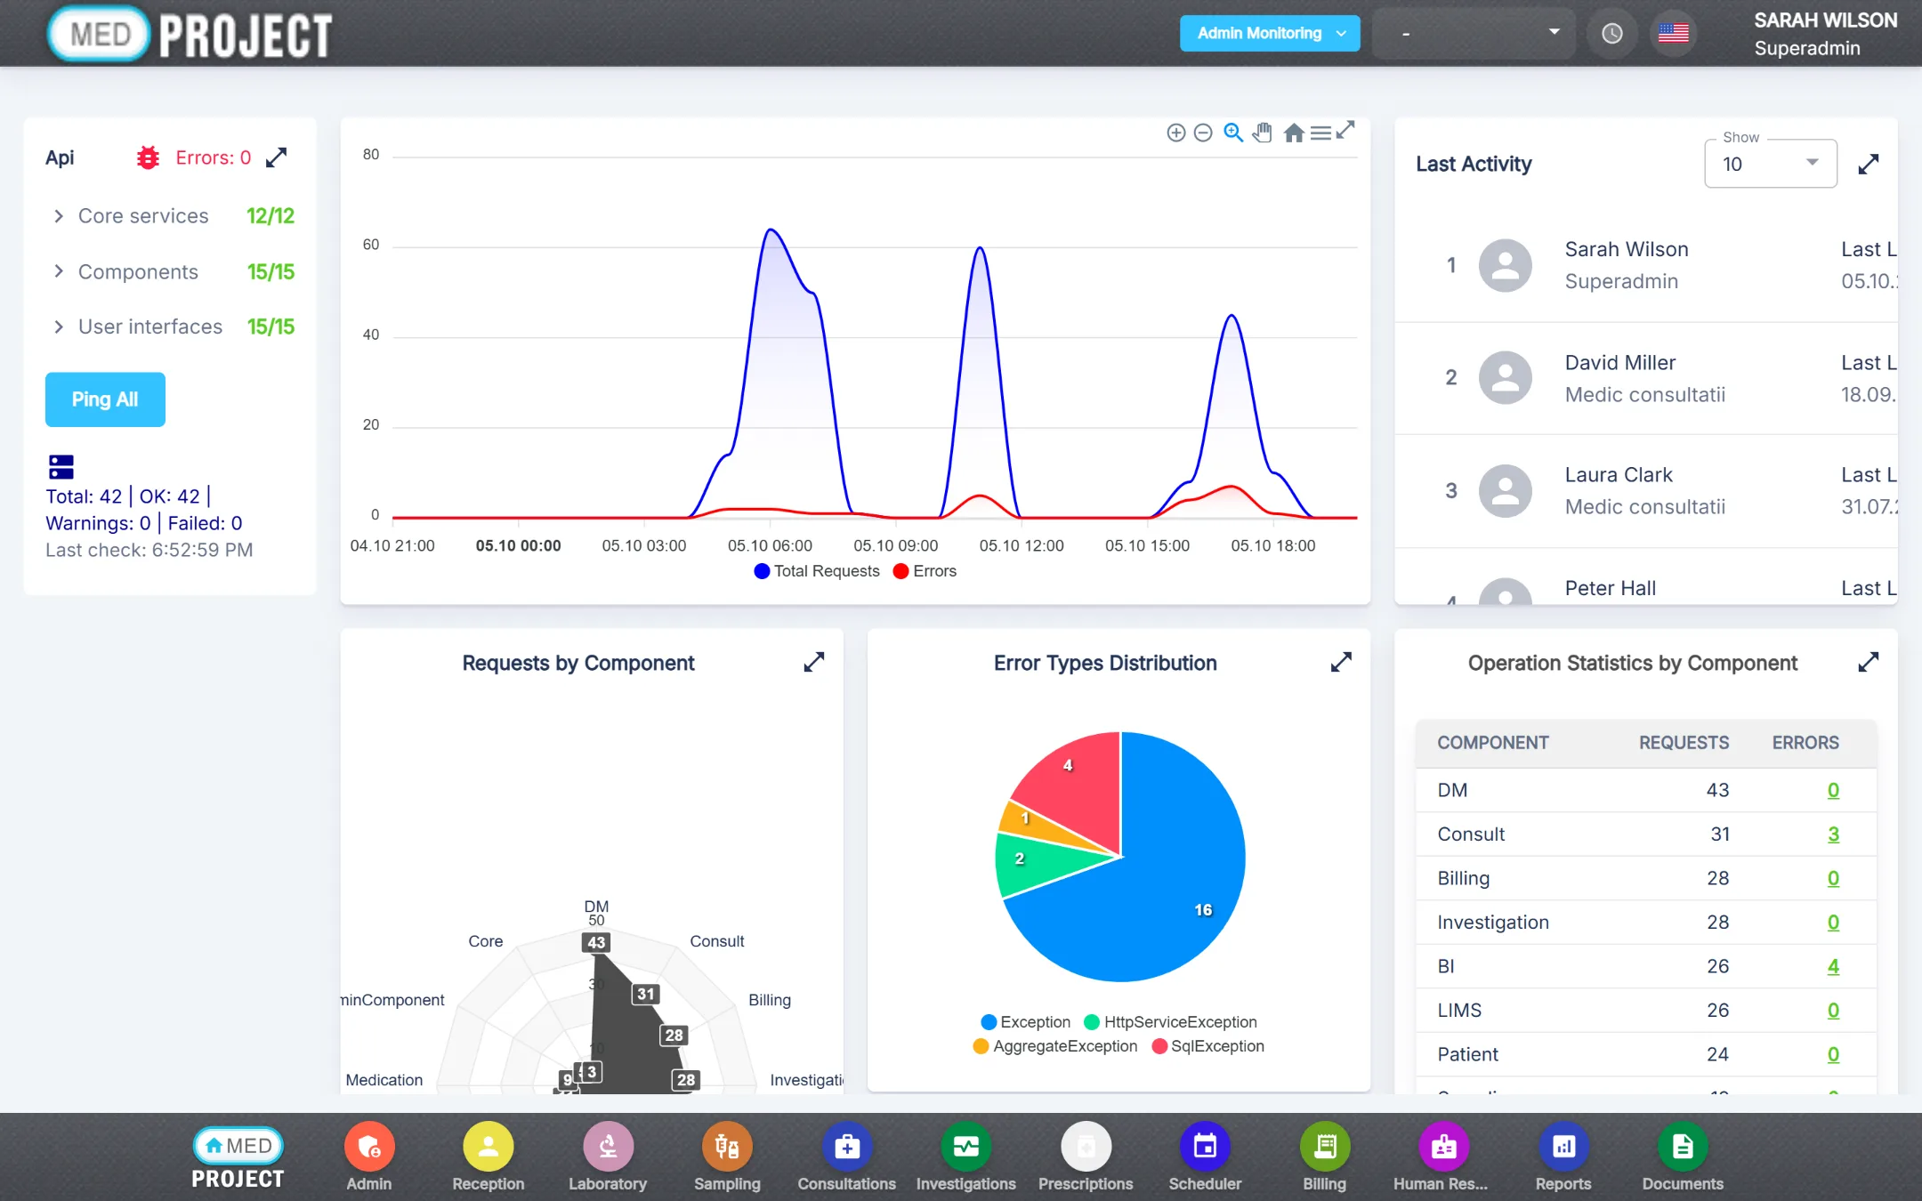Expand Requests by Component panel
Viewport: 1922px width, 1201px height.
tap(814, 662)
